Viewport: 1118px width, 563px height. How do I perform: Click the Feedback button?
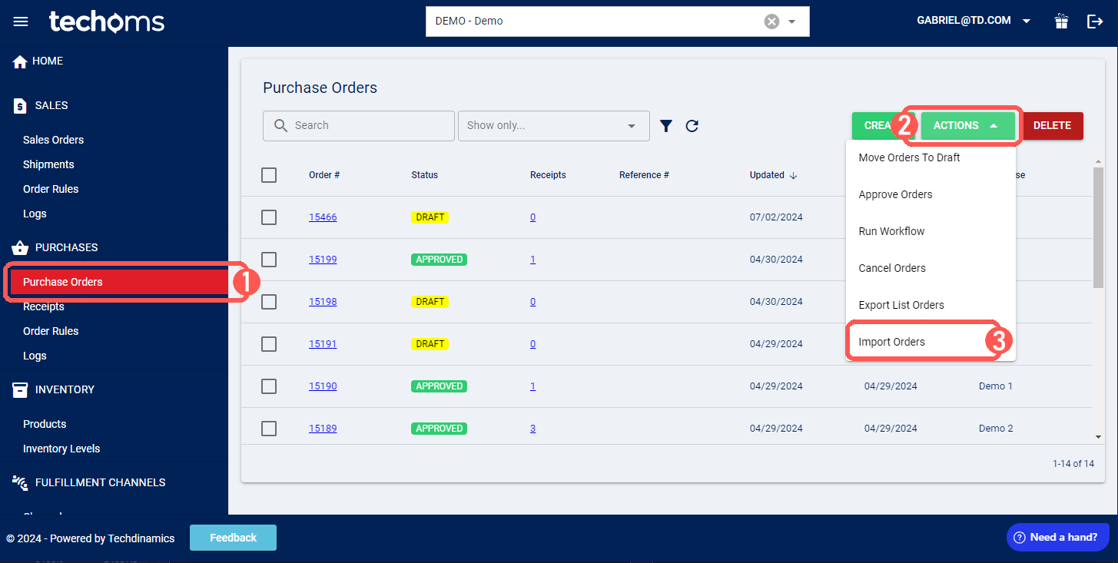pos(233,538)
